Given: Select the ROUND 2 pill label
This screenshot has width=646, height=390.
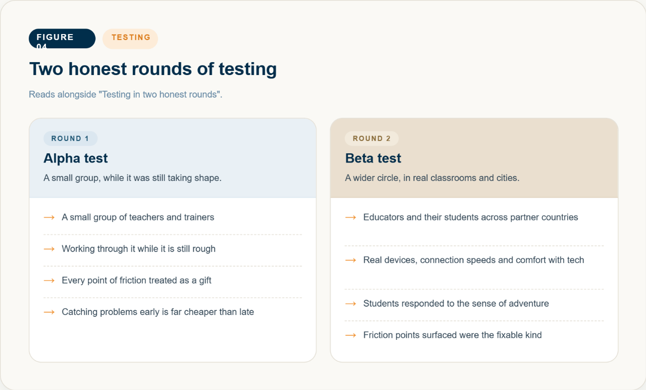Looking at the screenshot, I should [x=372, y=138].
